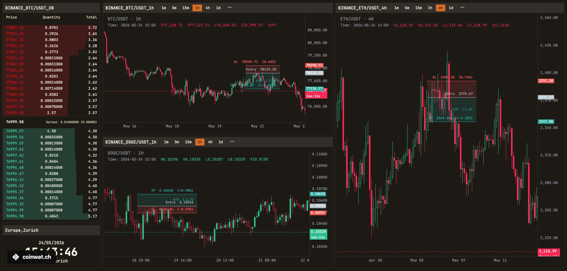
Task: Click the BINANCE_ETH/USDT_4h panel title
Action: [362, 8]
